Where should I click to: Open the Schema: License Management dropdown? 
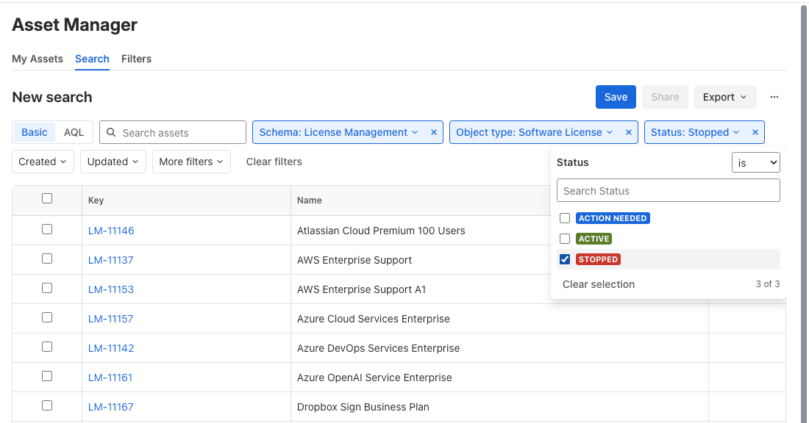[338, 132]
